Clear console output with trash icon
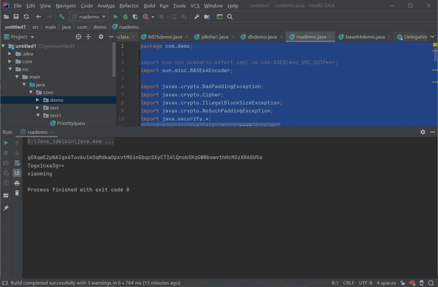Image resolution: width=438 pixels, height=287 pixels. 17,193
